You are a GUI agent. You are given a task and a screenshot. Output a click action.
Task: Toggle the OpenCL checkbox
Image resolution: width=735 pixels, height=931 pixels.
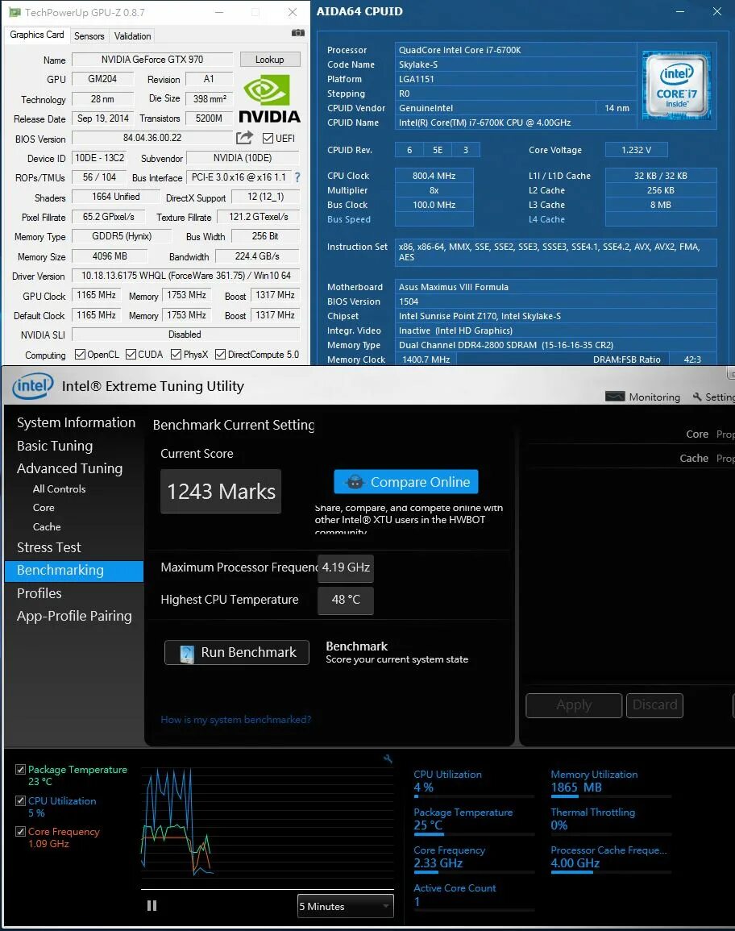click(x=80, y=355)
